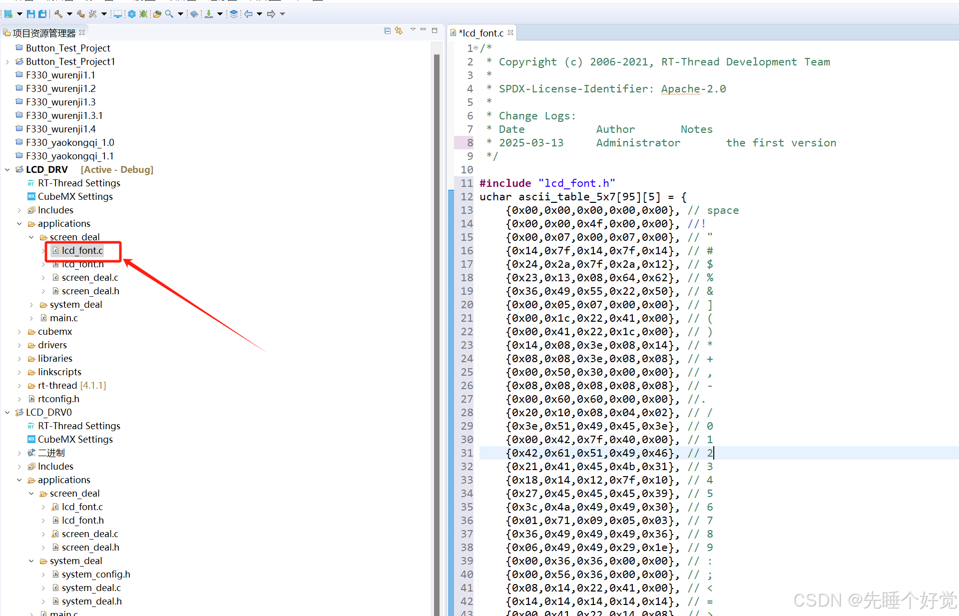Viewport: 959px width, 616px height.
Task: Click the green Download/flash program icon
Action: coord(209,14)
